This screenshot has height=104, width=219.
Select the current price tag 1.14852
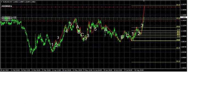point(183,17)
